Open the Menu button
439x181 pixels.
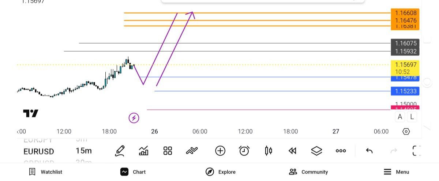[396, 172]
